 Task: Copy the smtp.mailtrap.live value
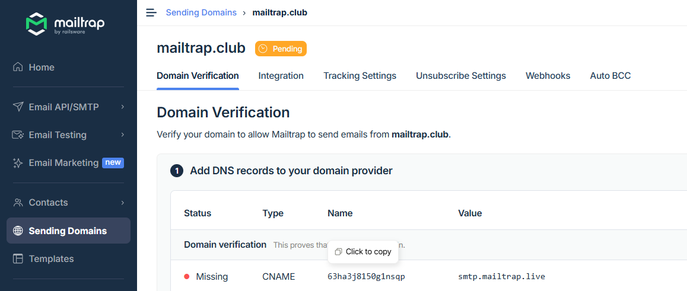coord(501,277)
